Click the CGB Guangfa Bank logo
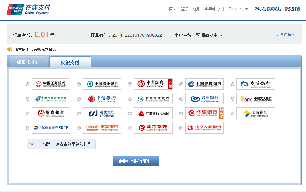 tap(153, 113)
